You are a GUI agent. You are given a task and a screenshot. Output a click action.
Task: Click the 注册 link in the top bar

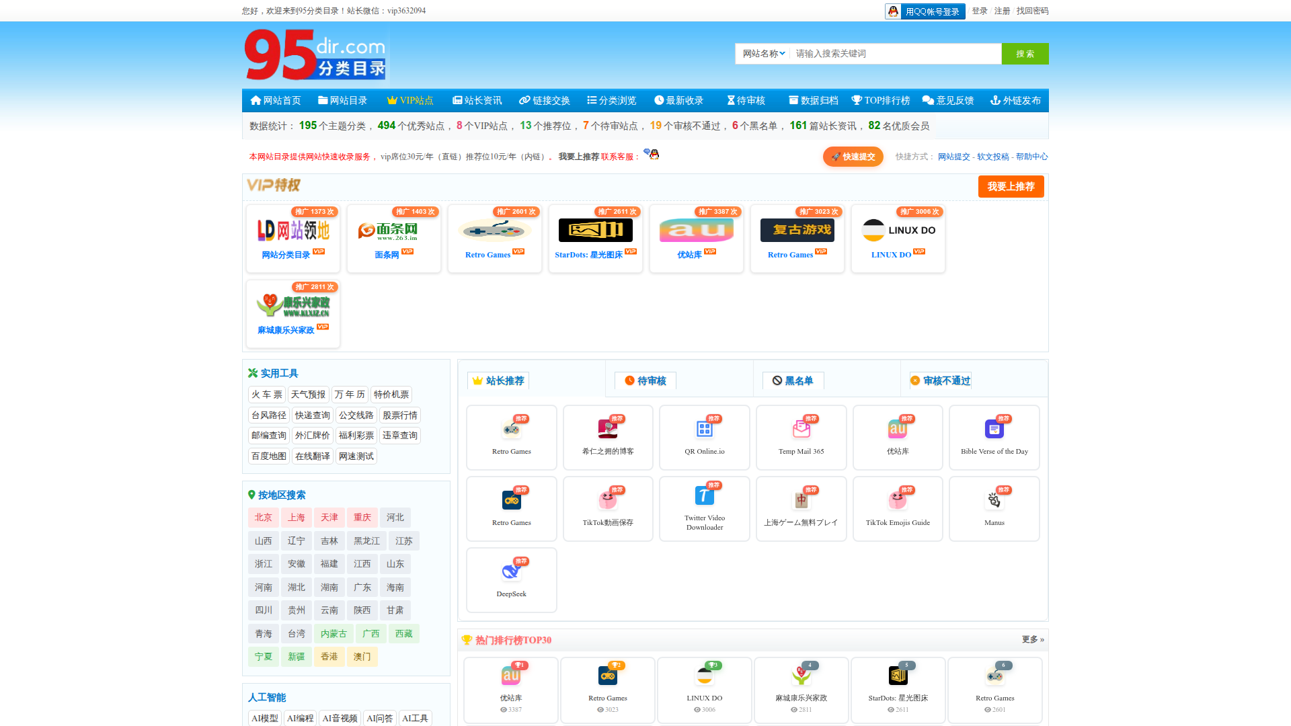(1002, 11)
